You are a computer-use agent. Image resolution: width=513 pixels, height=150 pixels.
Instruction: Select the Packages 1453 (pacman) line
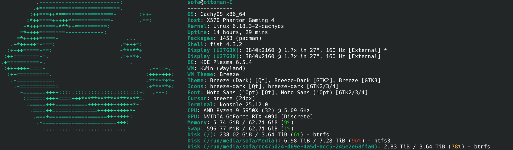pyautogui.click(x=224, y=38)
